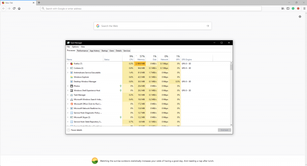Expand the Firefox (7) process group
The width and height of the screenshot is (307, 166).
coord(68,63)
